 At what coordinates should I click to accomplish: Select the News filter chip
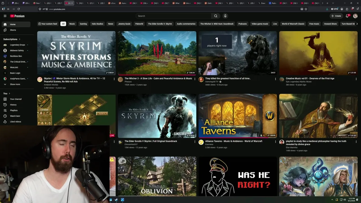tap(111, 24)
